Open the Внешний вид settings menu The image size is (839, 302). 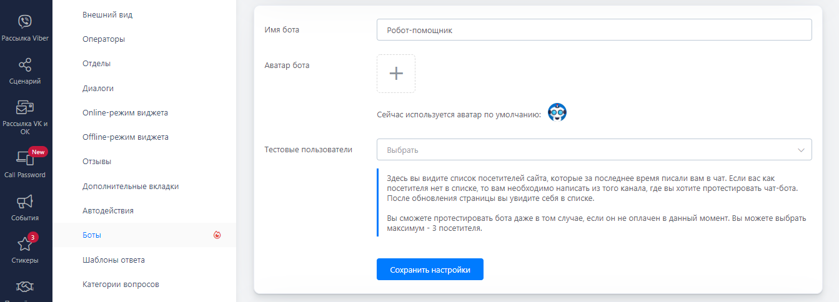(x=107, y=15)
